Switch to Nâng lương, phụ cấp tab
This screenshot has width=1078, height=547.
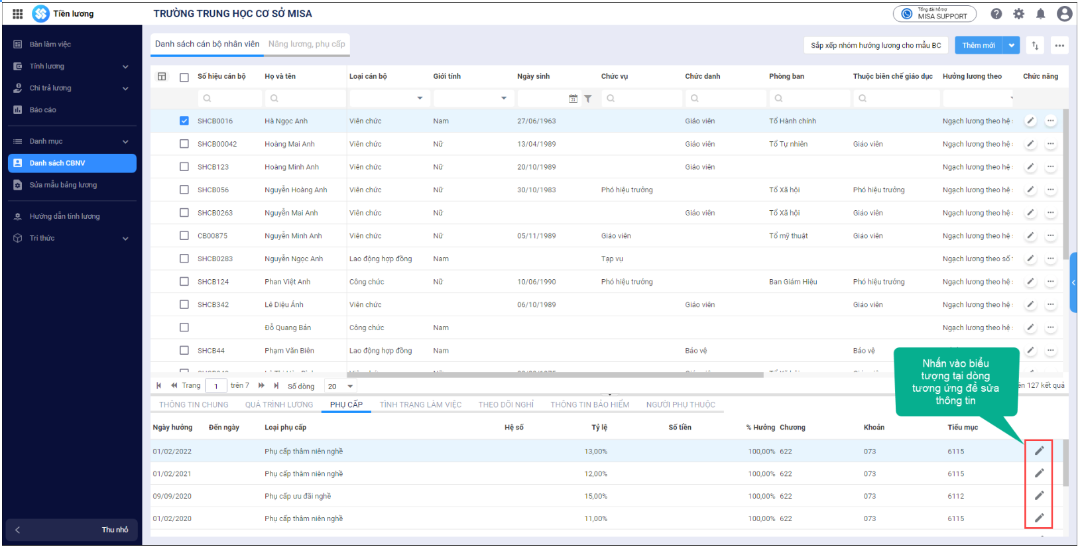[306, 44]
